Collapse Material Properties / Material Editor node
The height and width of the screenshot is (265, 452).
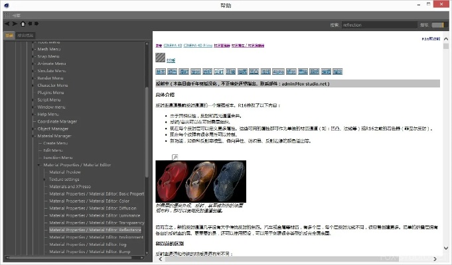[40, 164]
